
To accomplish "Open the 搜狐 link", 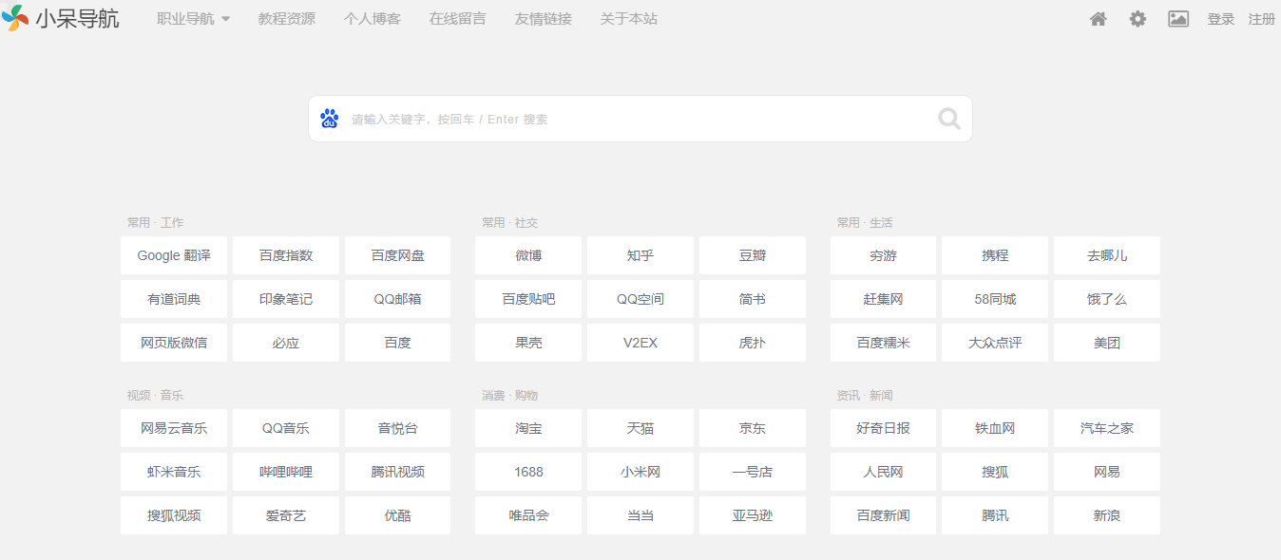I will coord(995,472).
